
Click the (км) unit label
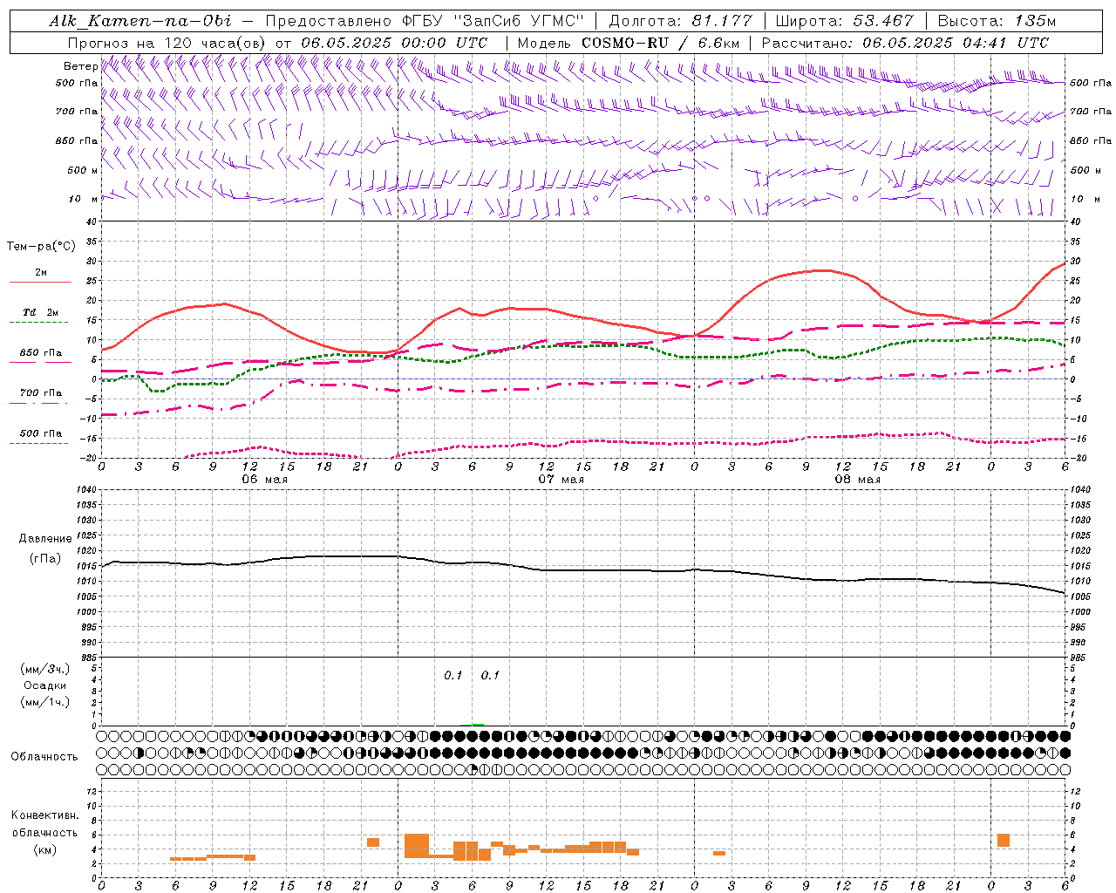tap(45, 849)
